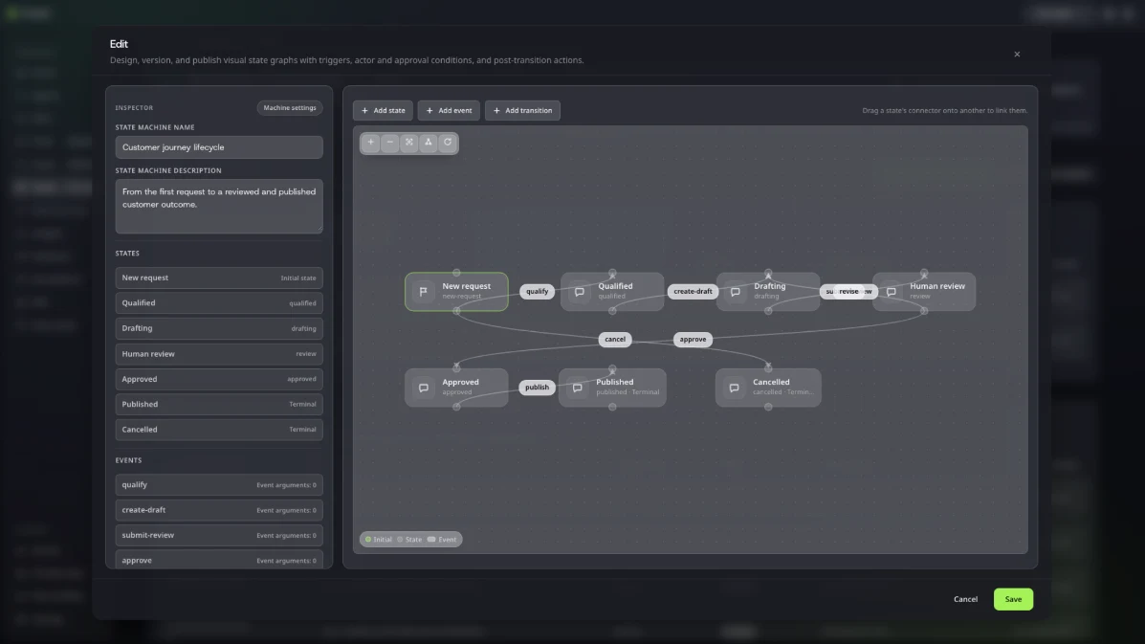
Task: Select the Cancelled node on canvas
Action: pos(768,388)
